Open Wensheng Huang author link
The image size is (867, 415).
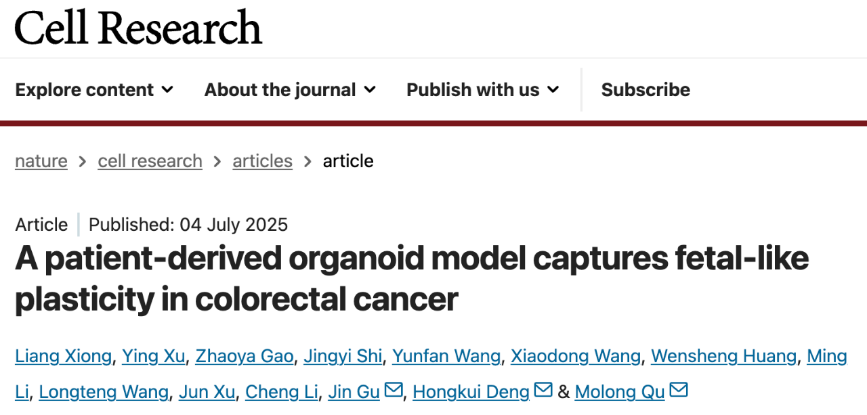point(723,356)
